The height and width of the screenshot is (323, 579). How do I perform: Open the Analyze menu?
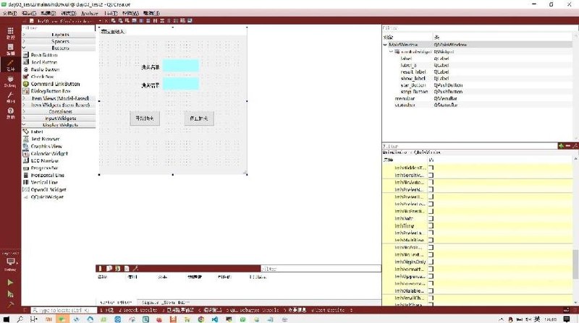[x=90, y=13]
